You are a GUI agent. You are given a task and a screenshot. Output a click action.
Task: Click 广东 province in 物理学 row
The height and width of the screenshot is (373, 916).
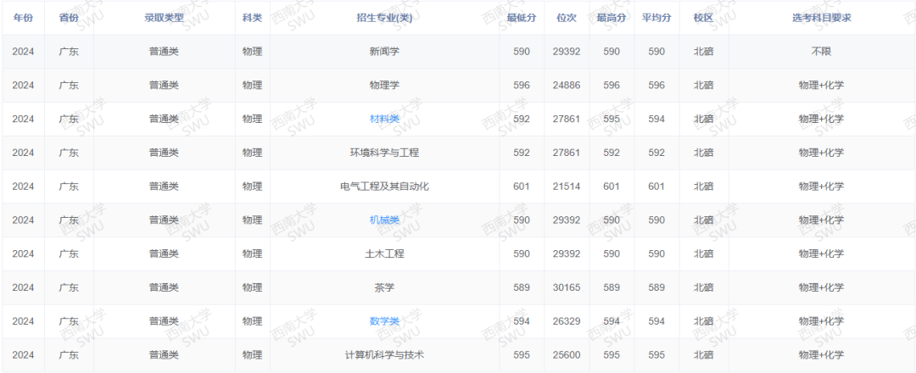[69, 86]
